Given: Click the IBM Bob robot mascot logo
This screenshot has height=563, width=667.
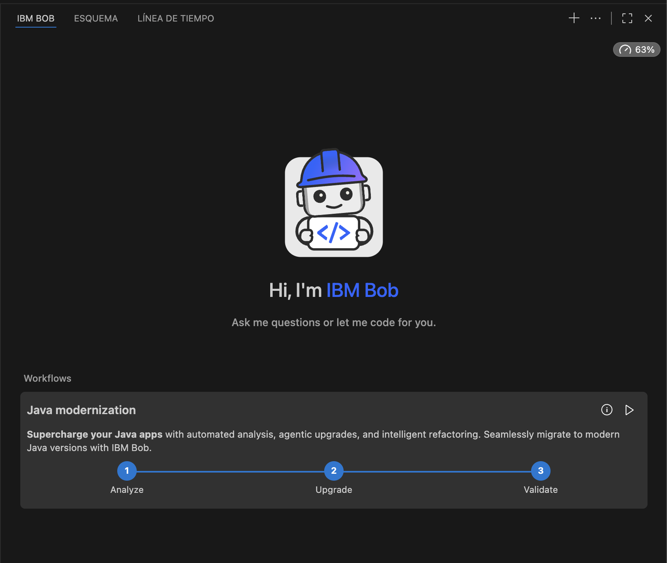Looking at the screenshot, I should coord(333,204).
